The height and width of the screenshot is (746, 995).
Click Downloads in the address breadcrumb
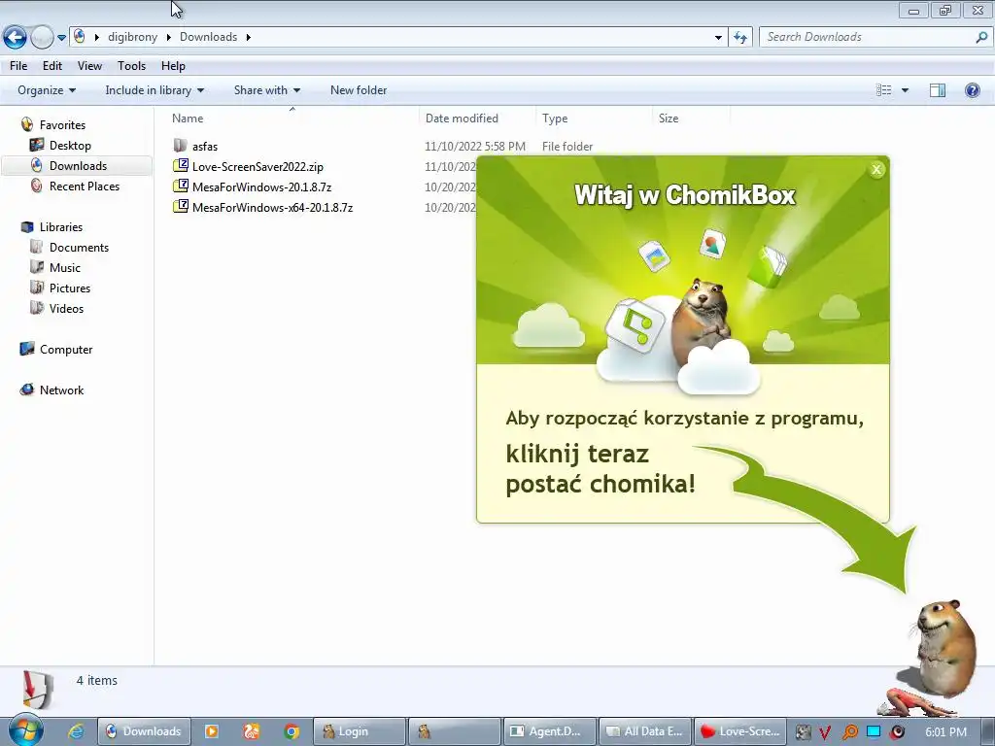tap(208, 37)
